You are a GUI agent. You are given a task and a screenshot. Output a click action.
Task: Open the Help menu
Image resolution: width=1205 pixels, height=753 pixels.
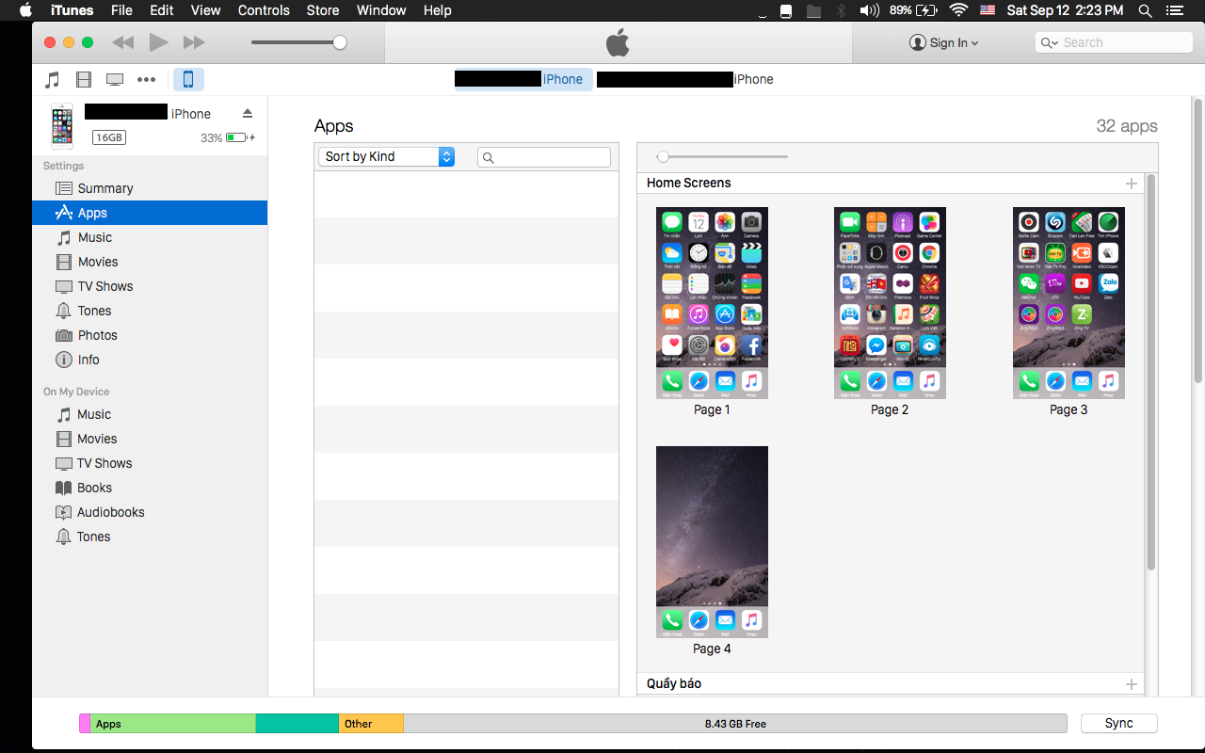pos(438,10)
